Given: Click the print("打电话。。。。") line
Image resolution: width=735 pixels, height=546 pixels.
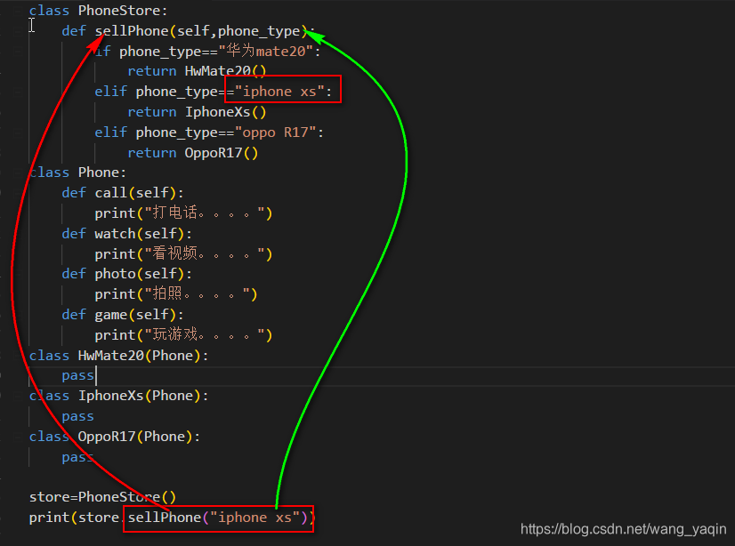Looking at the screenshot, I should (183, 213).
